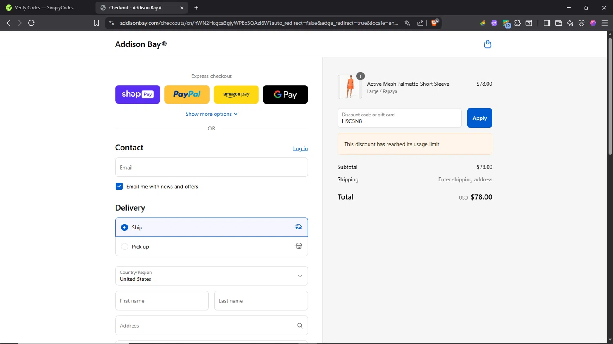Uncheck Email me with news and offers
Viewport: 613px width, 344px height.
pos(119,186)
